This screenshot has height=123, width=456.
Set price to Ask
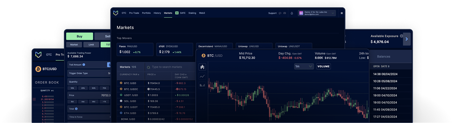pos(83,102)
